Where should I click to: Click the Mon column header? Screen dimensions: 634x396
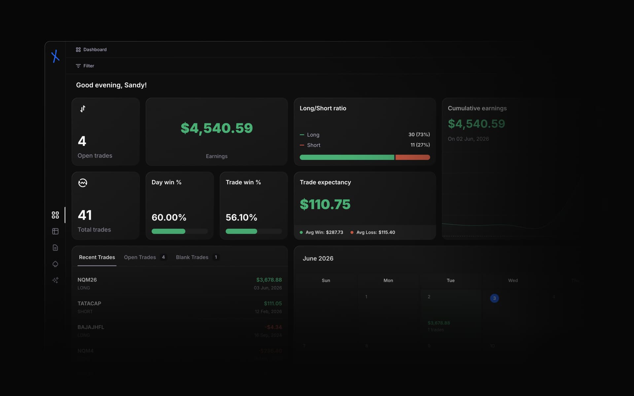pyautogui.click(x=388, y=280)
